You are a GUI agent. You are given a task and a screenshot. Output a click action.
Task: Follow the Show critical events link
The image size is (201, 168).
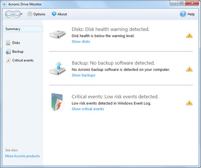[x=88, y=109]
